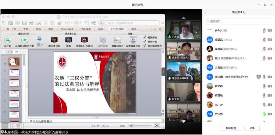Select slide 3 thumbnail in slide pane
275x135 pixels.
click(14, 83)
